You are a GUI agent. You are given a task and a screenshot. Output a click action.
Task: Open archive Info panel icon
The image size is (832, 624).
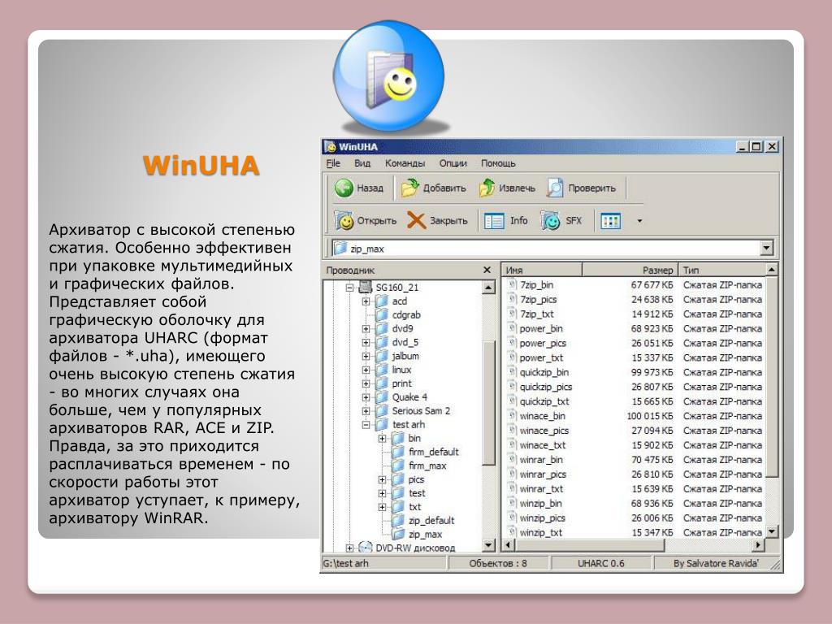point(494,221)
